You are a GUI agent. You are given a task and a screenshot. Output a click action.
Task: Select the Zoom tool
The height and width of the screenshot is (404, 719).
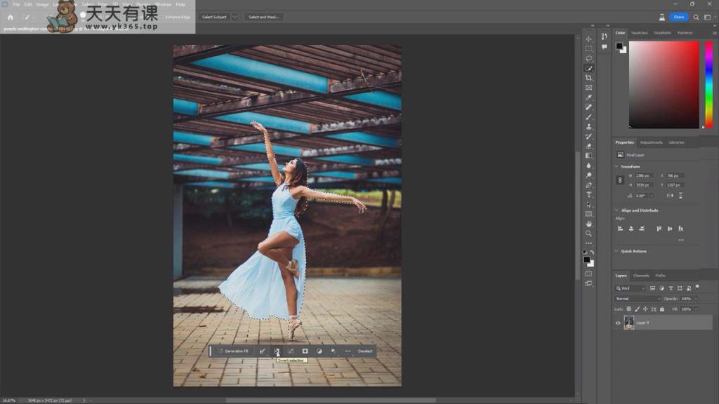coord(589,234)
